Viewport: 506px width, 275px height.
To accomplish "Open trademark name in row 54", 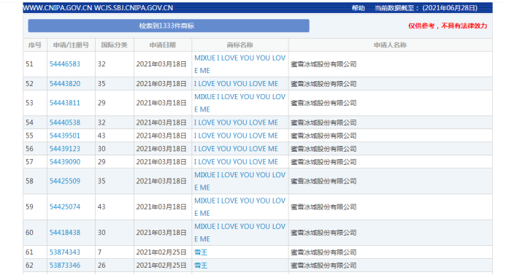I will 236,123.
